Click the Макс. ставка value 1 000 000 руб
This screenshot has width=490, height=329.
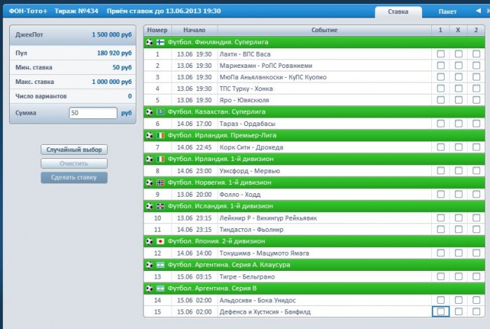[111, 82]
